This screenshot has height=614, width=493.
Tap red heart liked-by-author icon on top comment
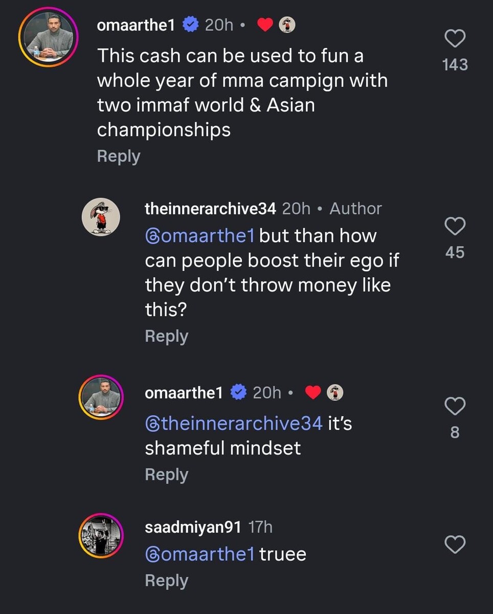[265, 26]
